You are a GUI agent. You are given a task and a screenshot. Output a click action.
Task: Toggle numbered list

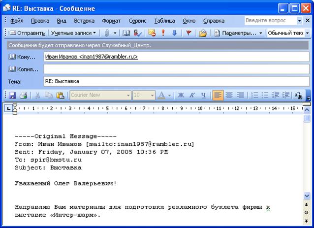click(x=254, y=95)
